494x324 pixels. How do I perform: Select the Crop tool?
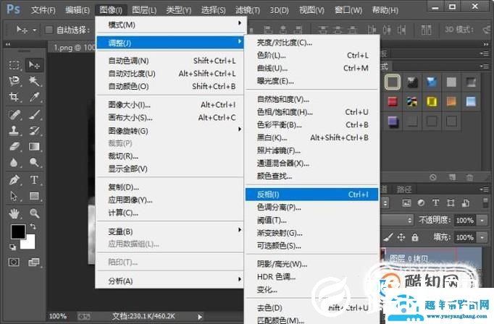(14, 97)
